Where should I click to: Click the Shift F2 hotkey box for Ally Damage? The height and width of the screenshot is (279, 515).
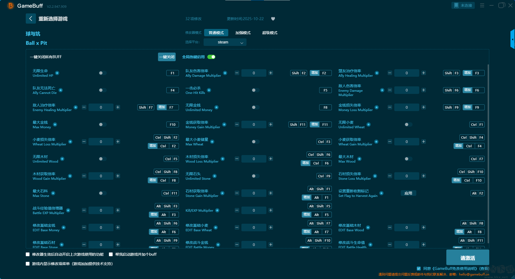[299, 73]
